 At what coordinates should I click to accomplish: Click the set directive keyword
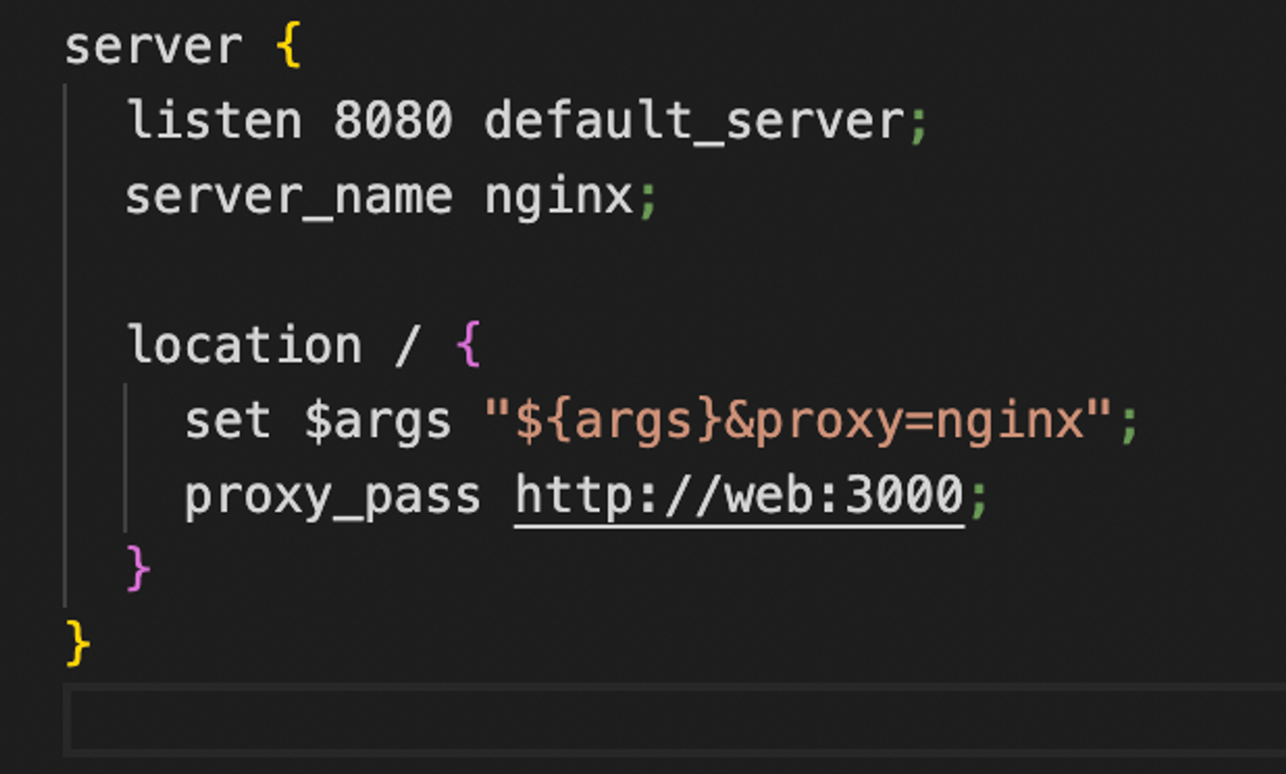(x=228, y=421)
